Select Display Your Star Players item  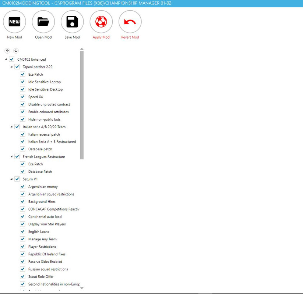pyautogui.click(x=47, y=224)
